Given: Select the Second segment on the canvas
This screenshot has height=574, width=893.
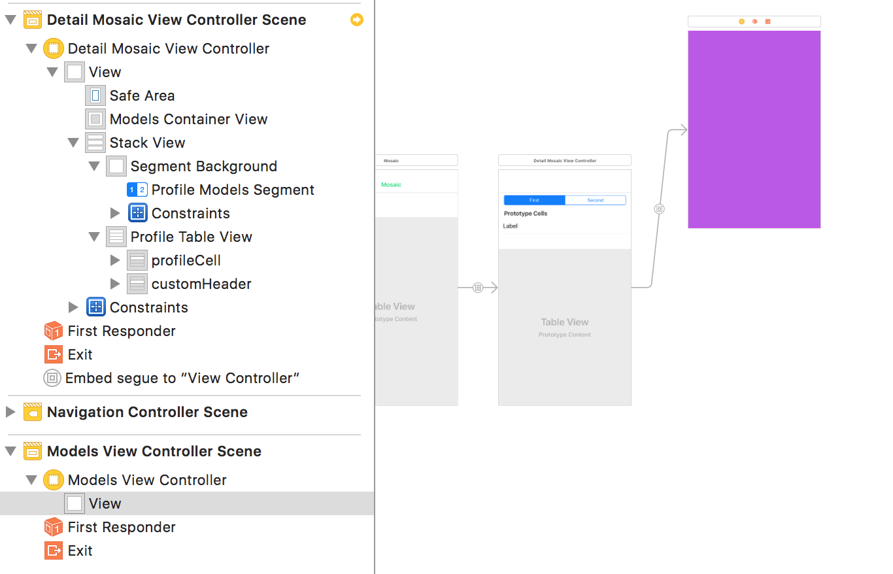Looking at the screenshot, I should tap(595, 200).
